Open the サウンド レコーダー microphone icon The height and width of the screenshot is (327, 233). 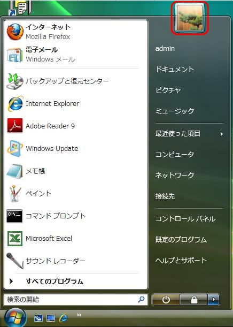coord(14,261)
